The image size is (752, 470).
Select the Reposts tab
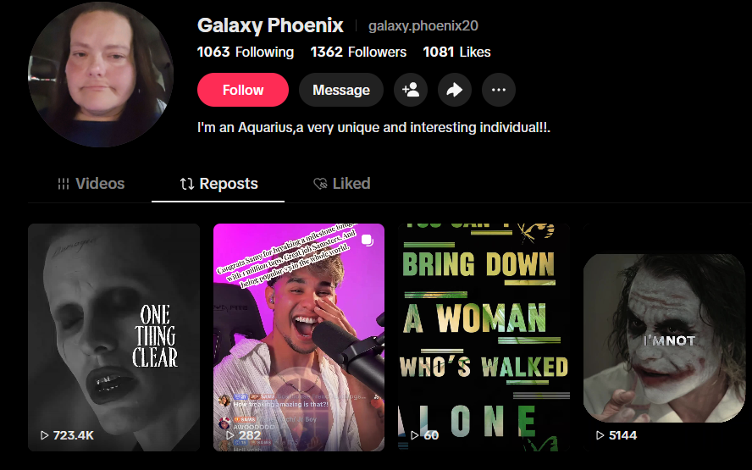[x=218, y=184]
